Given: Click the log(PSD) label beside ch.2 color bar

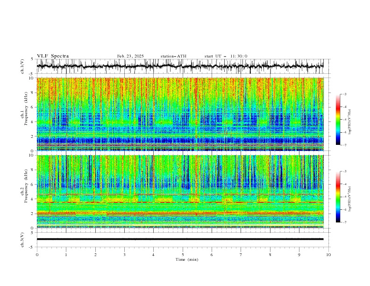Looking at the screenshot, I should coord(349,199).
